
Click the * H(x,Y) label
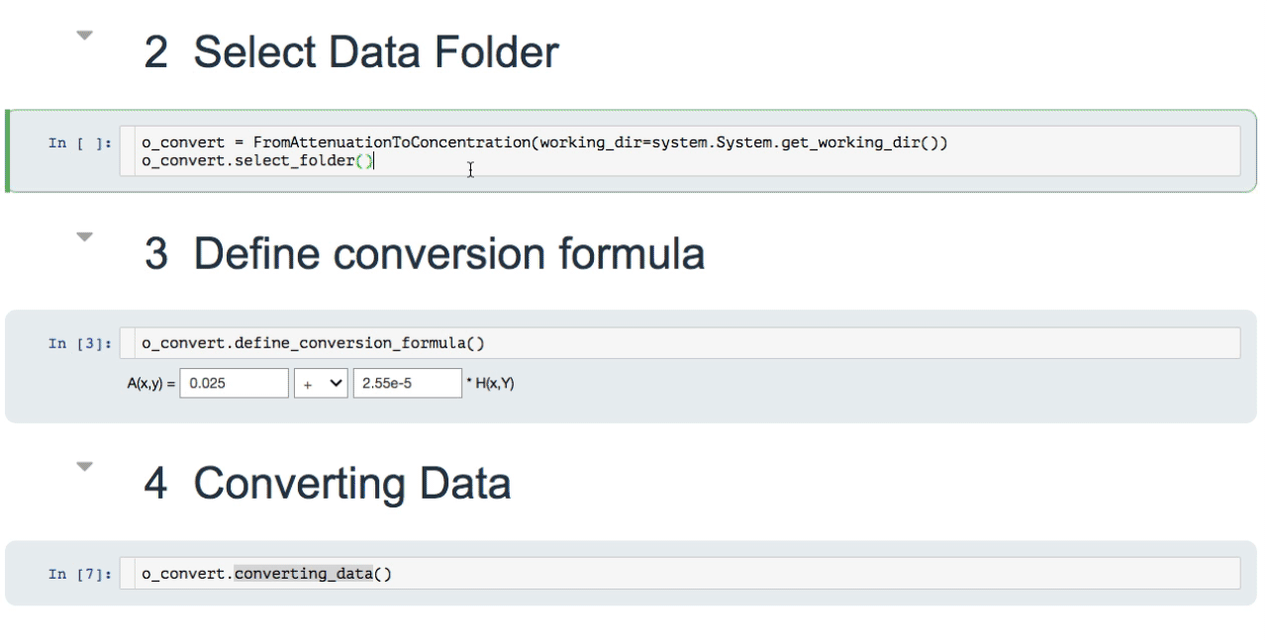click(x=490, y=383)
